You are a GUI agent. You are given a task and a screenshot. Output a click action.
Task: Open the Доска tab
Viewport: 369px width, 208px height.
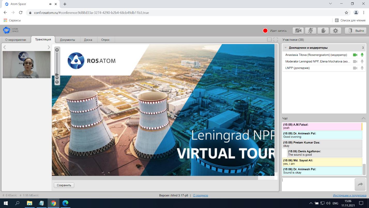pyautogui.click(x=88, y=40)
